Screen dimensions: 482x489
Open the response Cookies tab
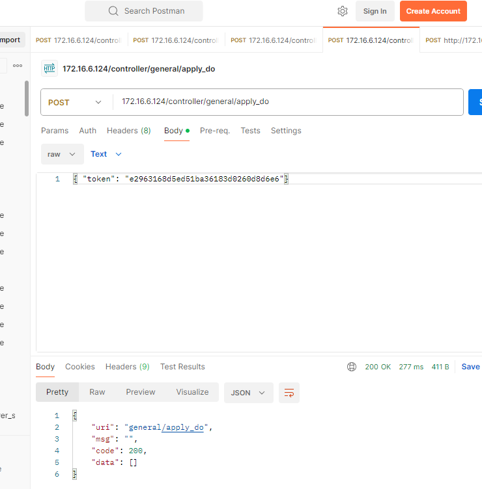click(80, 367)
